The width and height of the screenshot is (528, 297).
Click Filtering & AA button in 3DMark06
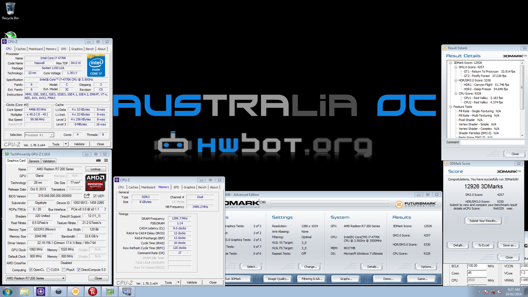pyautogui.click(x=312, y=279)
